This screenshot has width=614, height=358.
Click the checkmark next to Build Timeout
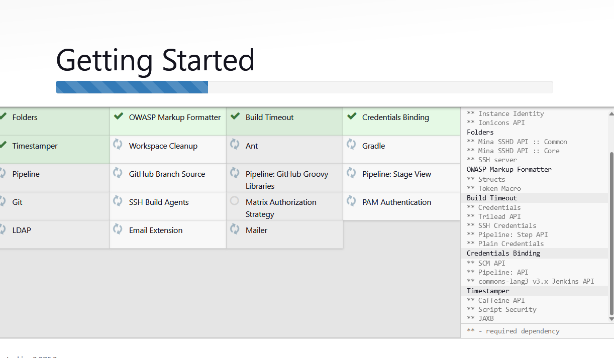(235, 116)
